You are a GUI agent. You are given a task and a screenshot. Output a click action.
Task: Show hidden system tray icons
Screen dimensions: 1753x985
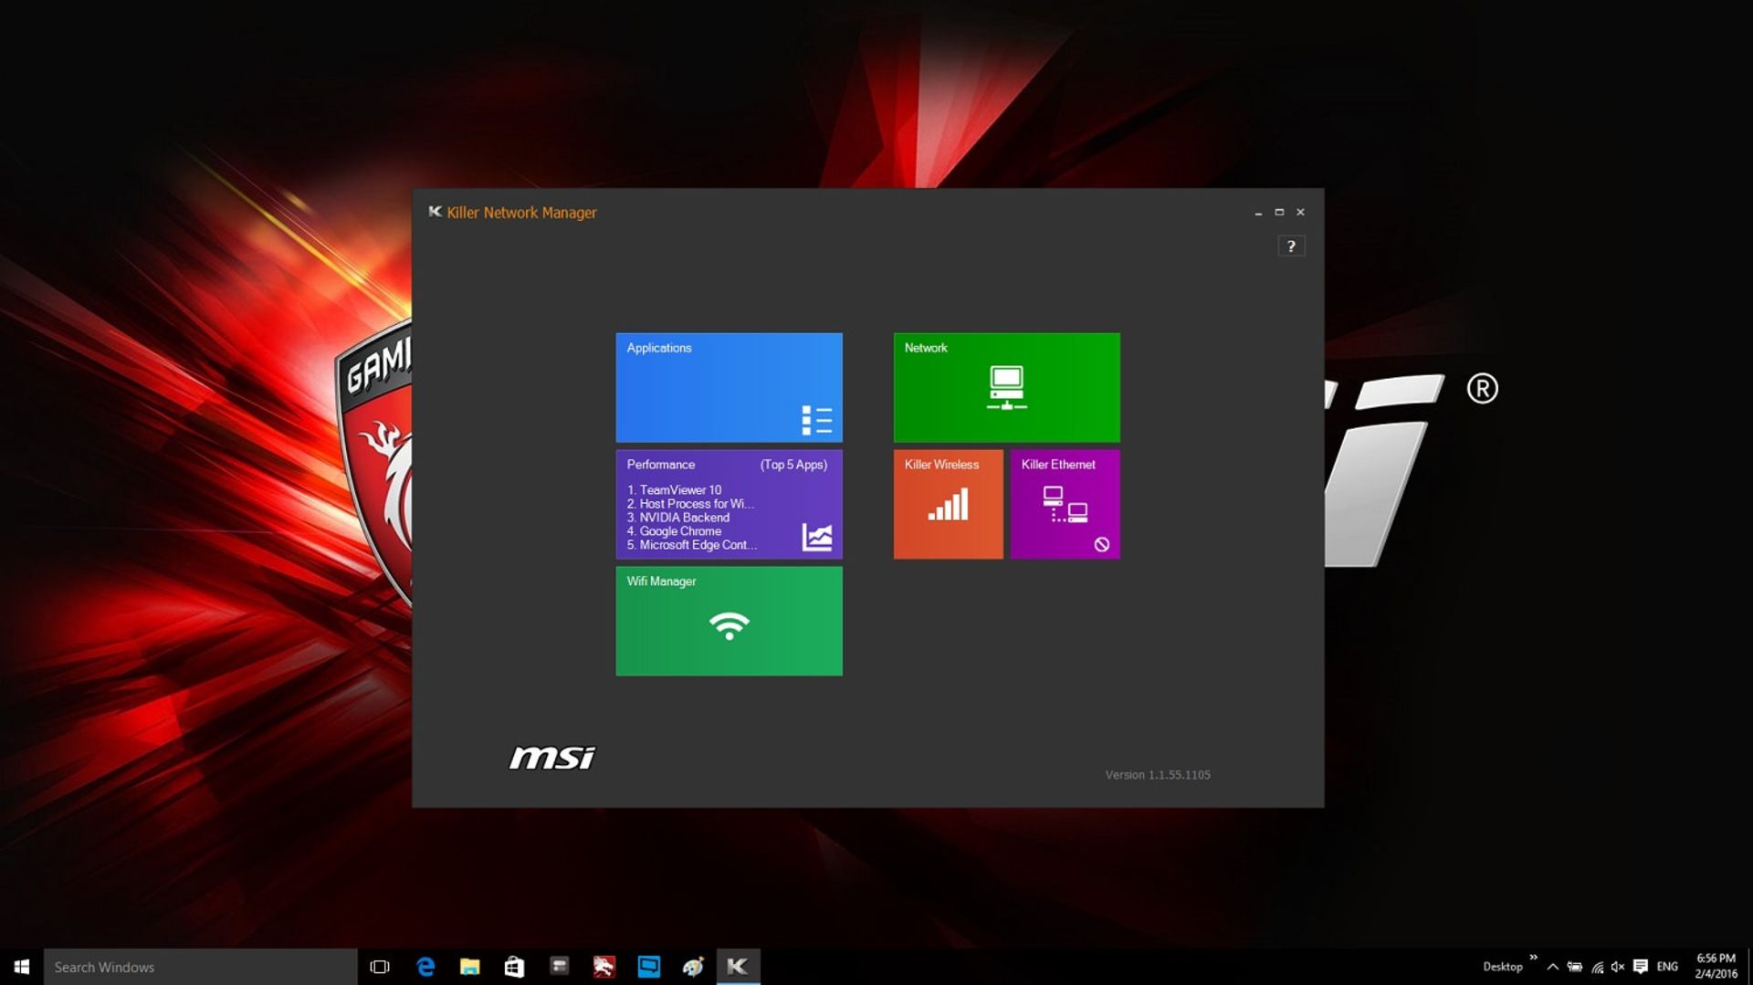tap(1553, 967)
